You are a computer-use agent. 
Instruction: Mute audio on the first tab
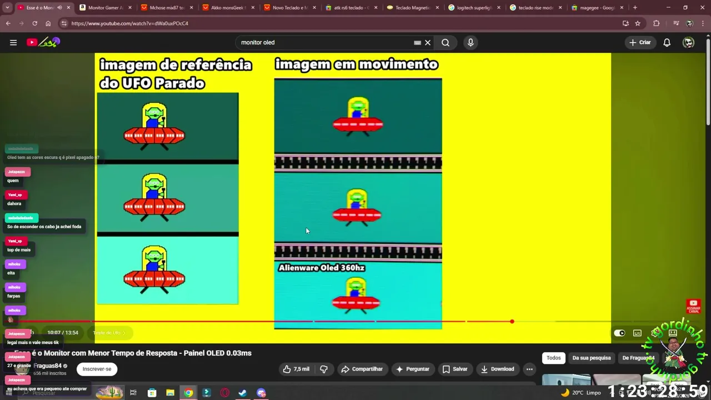coord(59,8)
